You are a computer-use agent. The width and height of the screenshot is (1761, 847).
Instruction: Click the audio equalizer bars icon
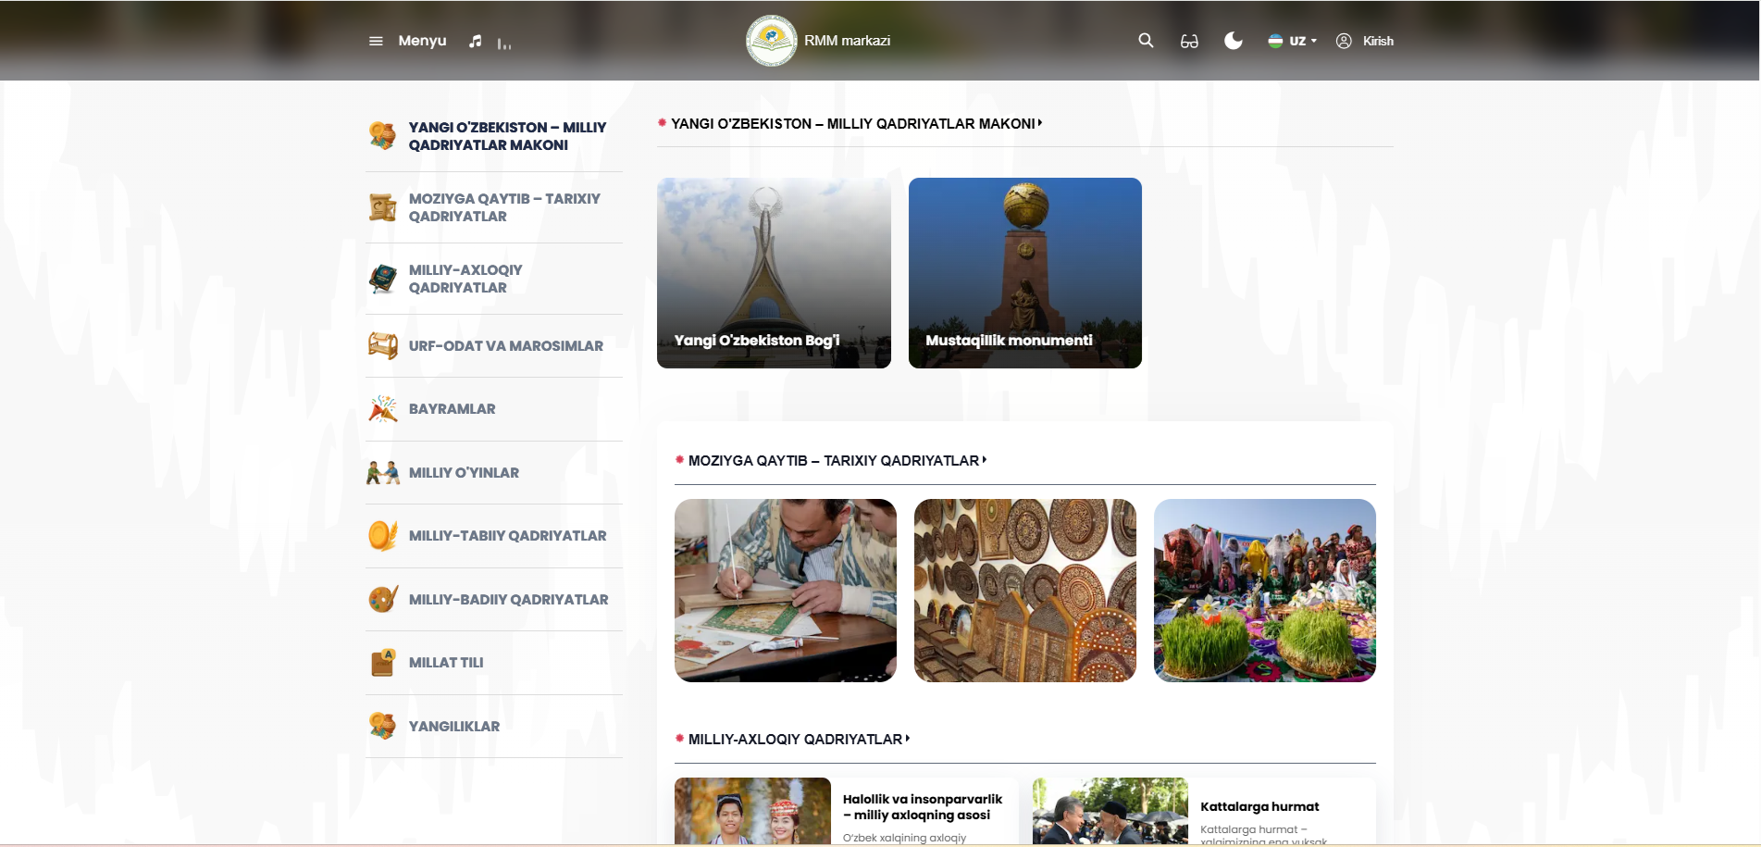[503, 43]
